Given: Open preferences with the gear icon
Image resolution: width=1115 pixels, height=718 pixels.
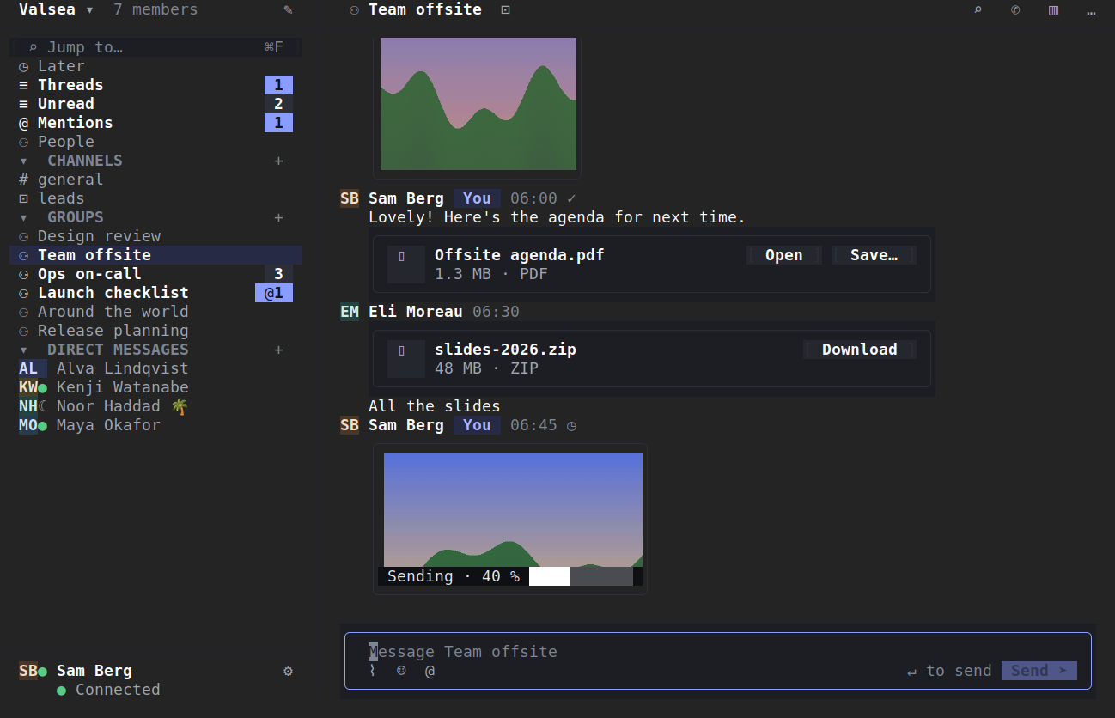Looking at the screenshot, I should pyautogui.click(x=288, y=671).
